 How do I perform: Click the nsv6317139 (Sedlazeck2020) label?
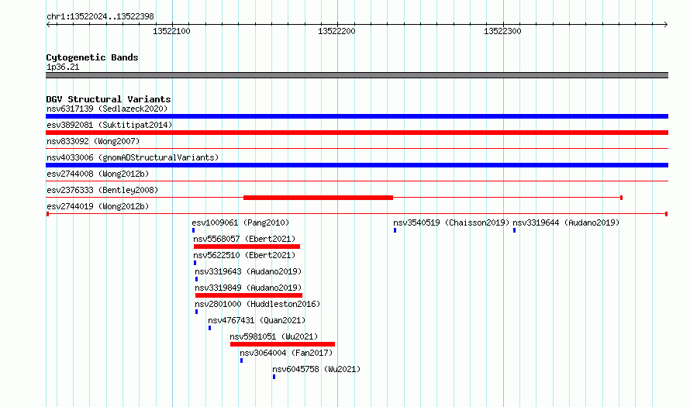click(107, 109)
